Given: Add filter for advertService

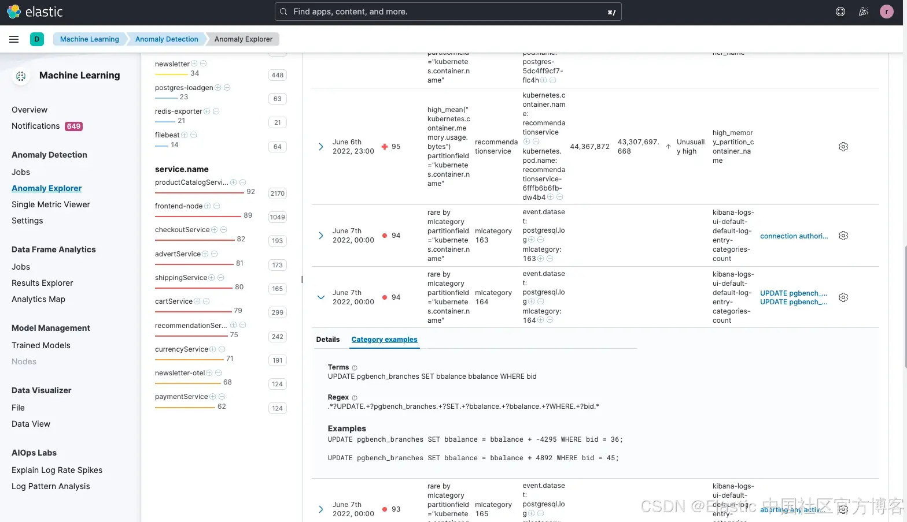Looking at the screenshot, I should 205,254.
